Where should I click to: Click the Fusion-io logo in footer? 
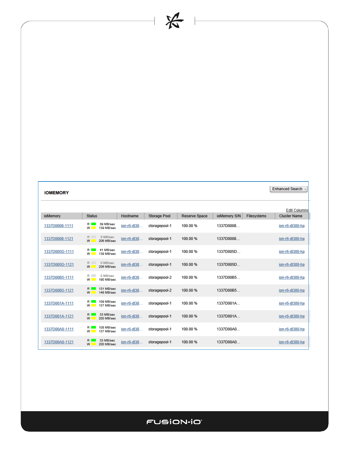click(174, 422)
